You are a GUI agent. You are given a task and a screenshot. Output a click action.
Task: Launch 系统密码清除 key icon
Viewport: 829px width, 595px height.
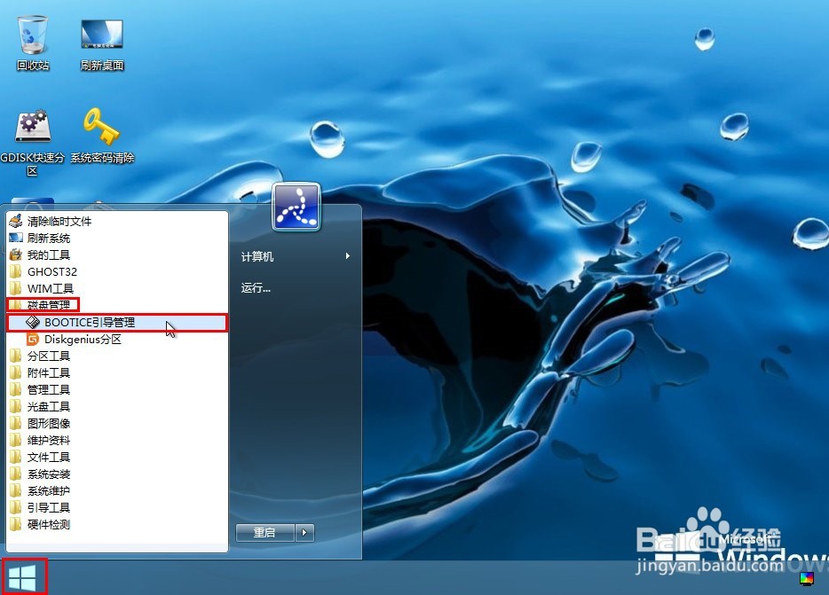coord(102,136)
